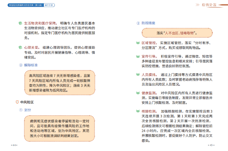This screenshot has height=151, width=228.
Task: Click the 中风险区 heading text
Action: point(27,102)
